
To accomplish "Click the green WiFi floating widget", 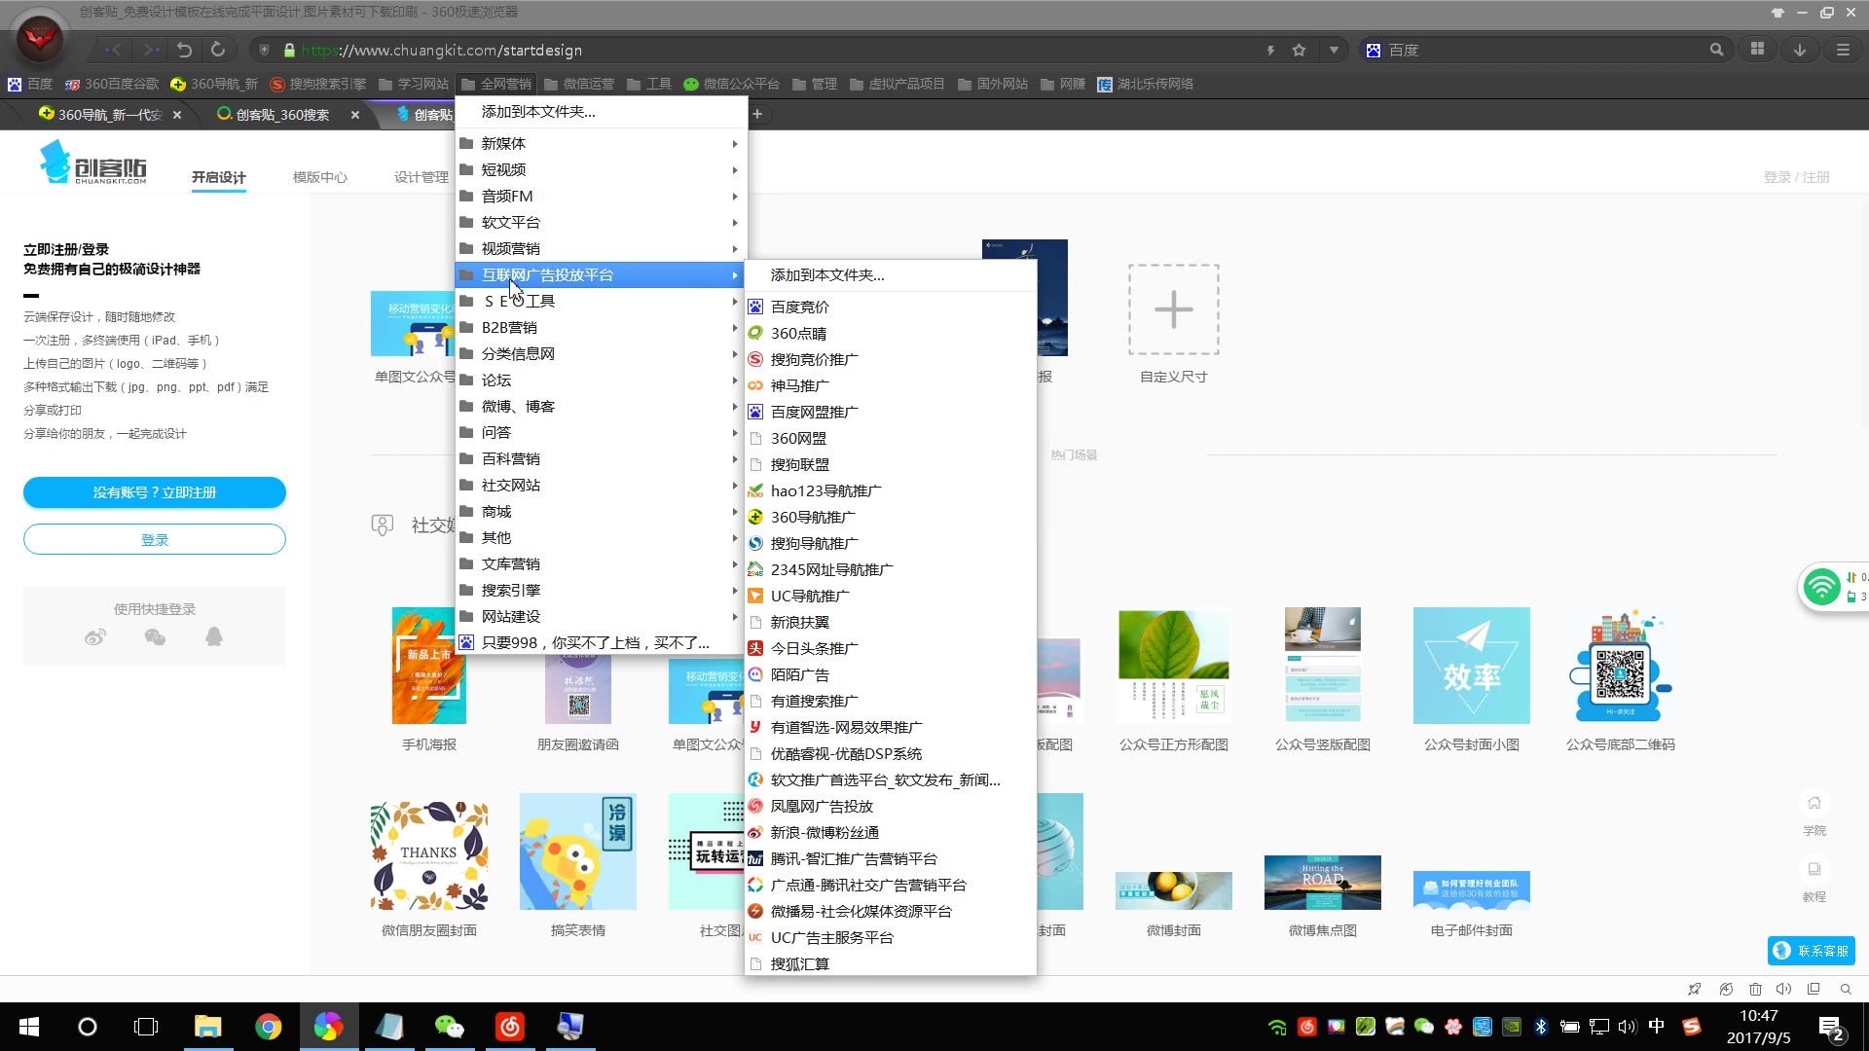I will click(x=1821, y=587).
